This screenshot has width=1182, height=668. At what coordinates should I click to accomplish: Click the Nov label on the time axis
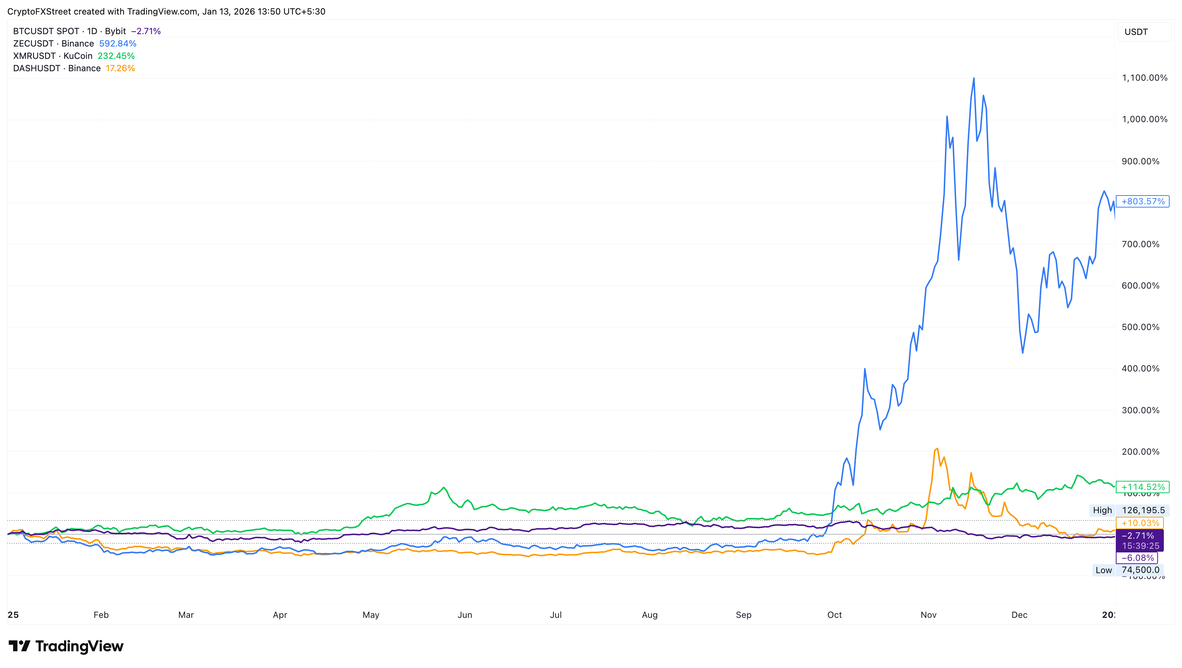pyautogui.click(x=928, y=615)
